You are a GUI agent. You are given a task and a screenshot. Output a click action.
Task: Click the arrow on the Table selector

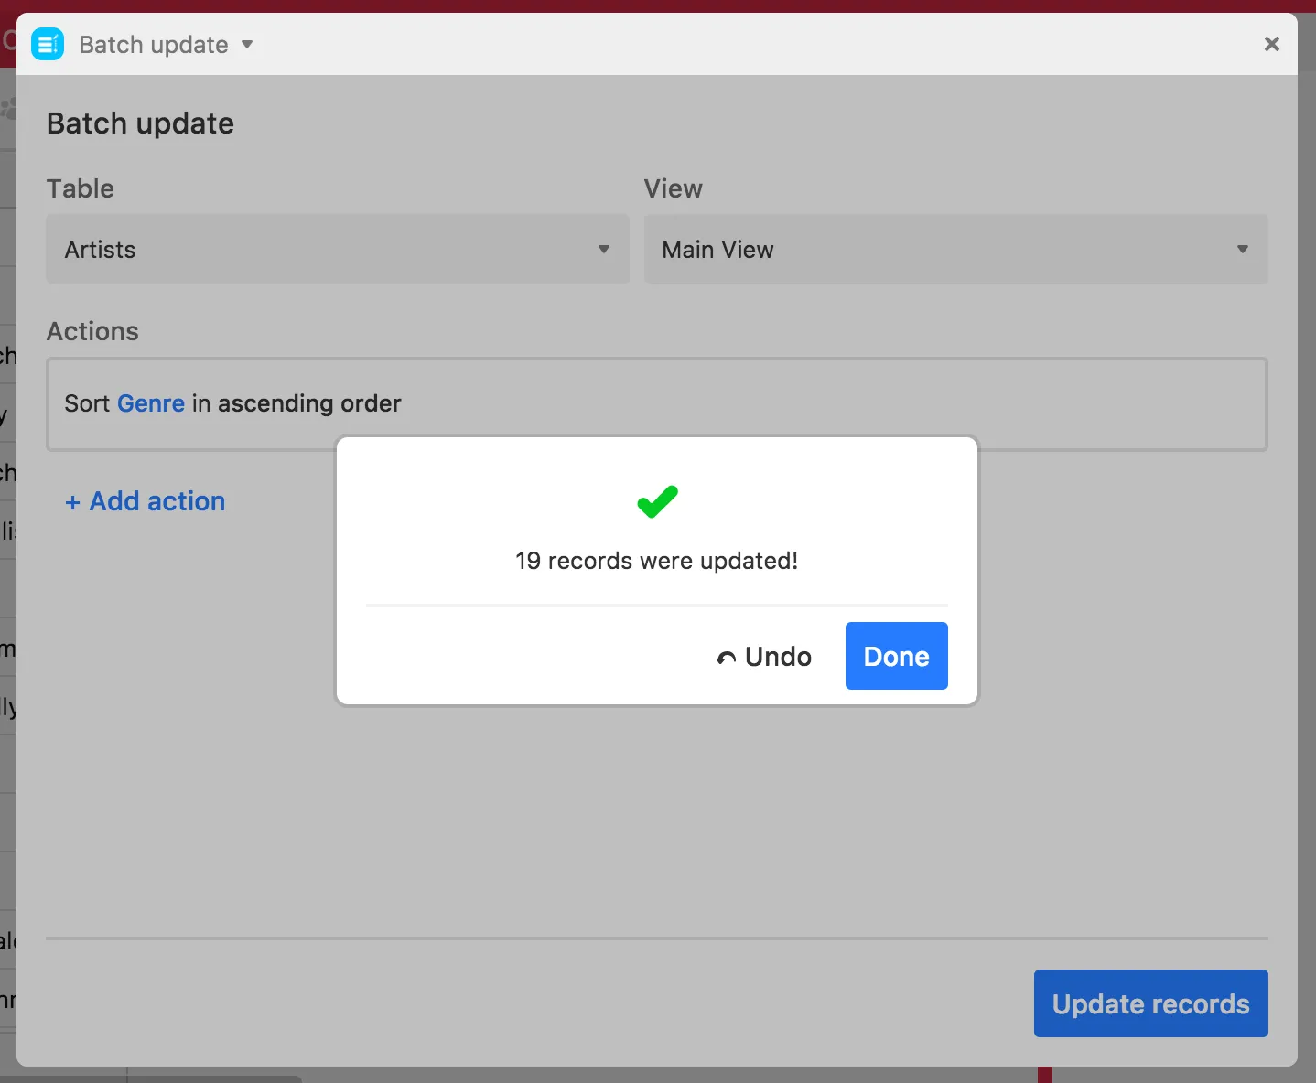coord(604,249)
